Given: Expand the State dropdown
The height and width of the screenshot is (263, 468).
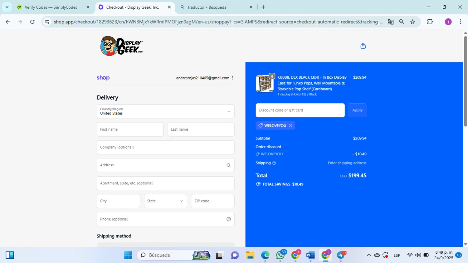Looking at the screenshot, I should 165,201.
